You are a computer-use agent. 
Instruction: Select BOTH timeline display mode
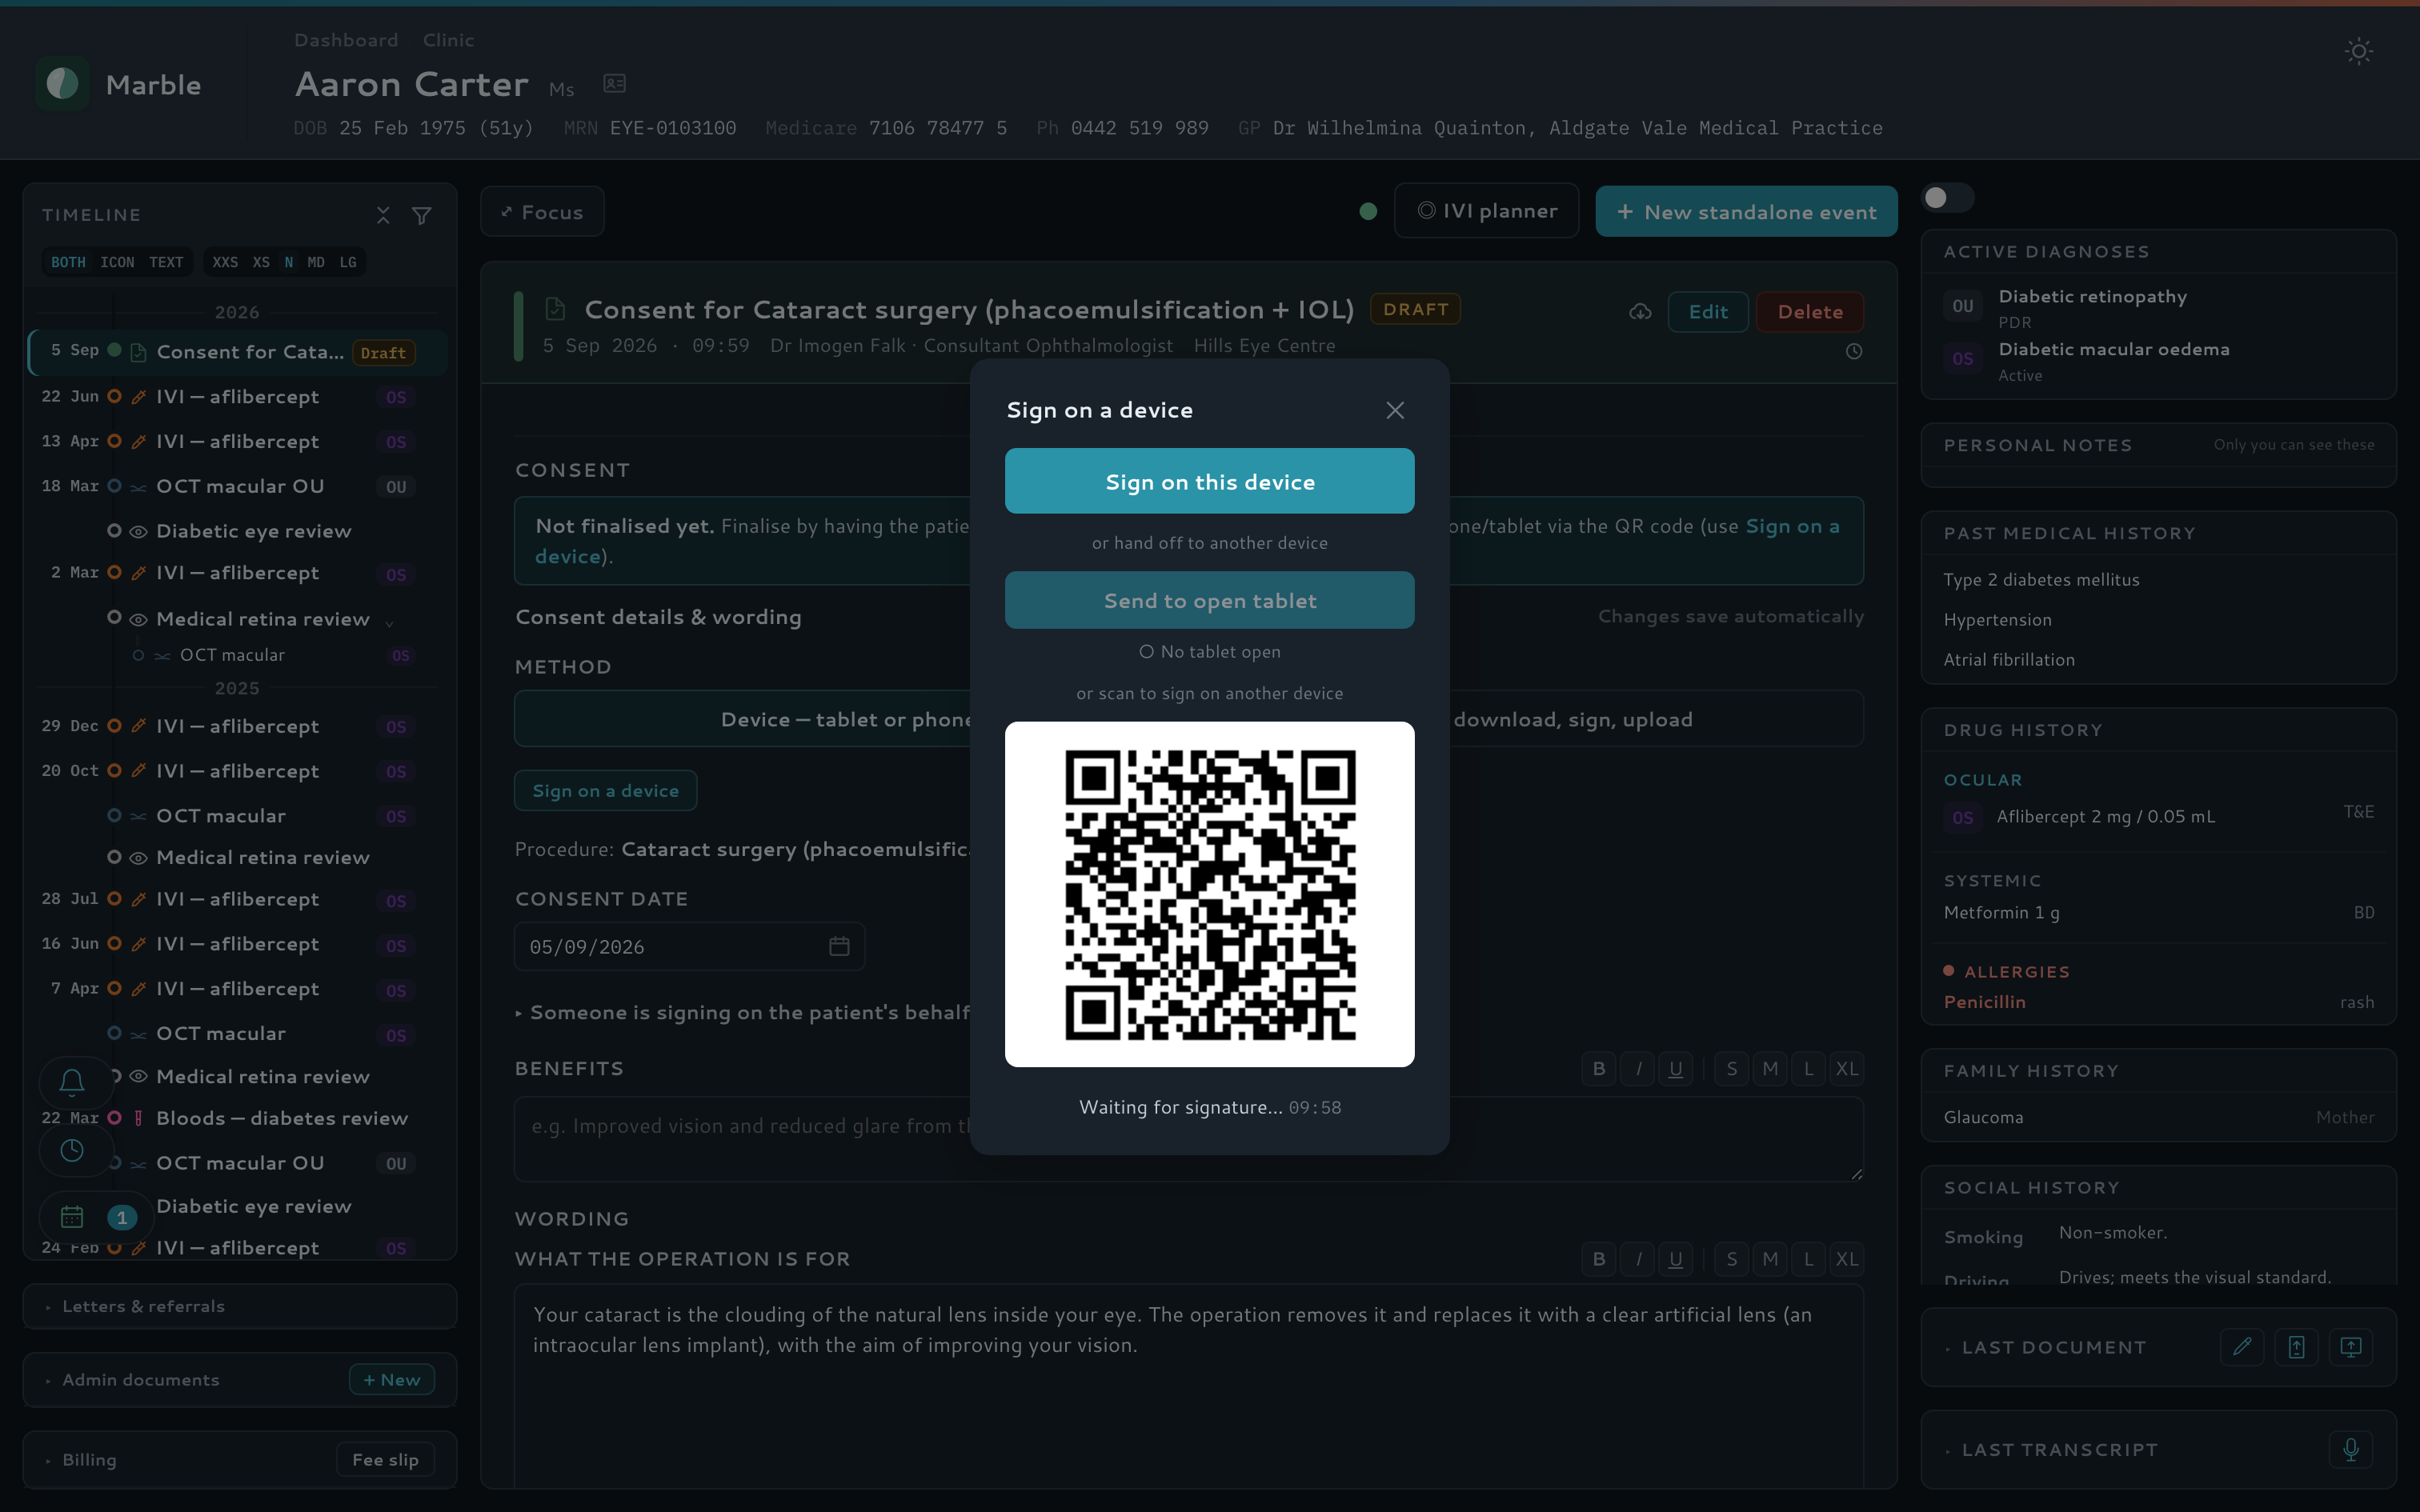[68, 262]
